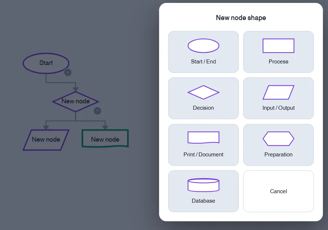Pick the Preparation hexagon shape
The width and height of the screenshot is (328, 230).
click(x=278, y=145)
